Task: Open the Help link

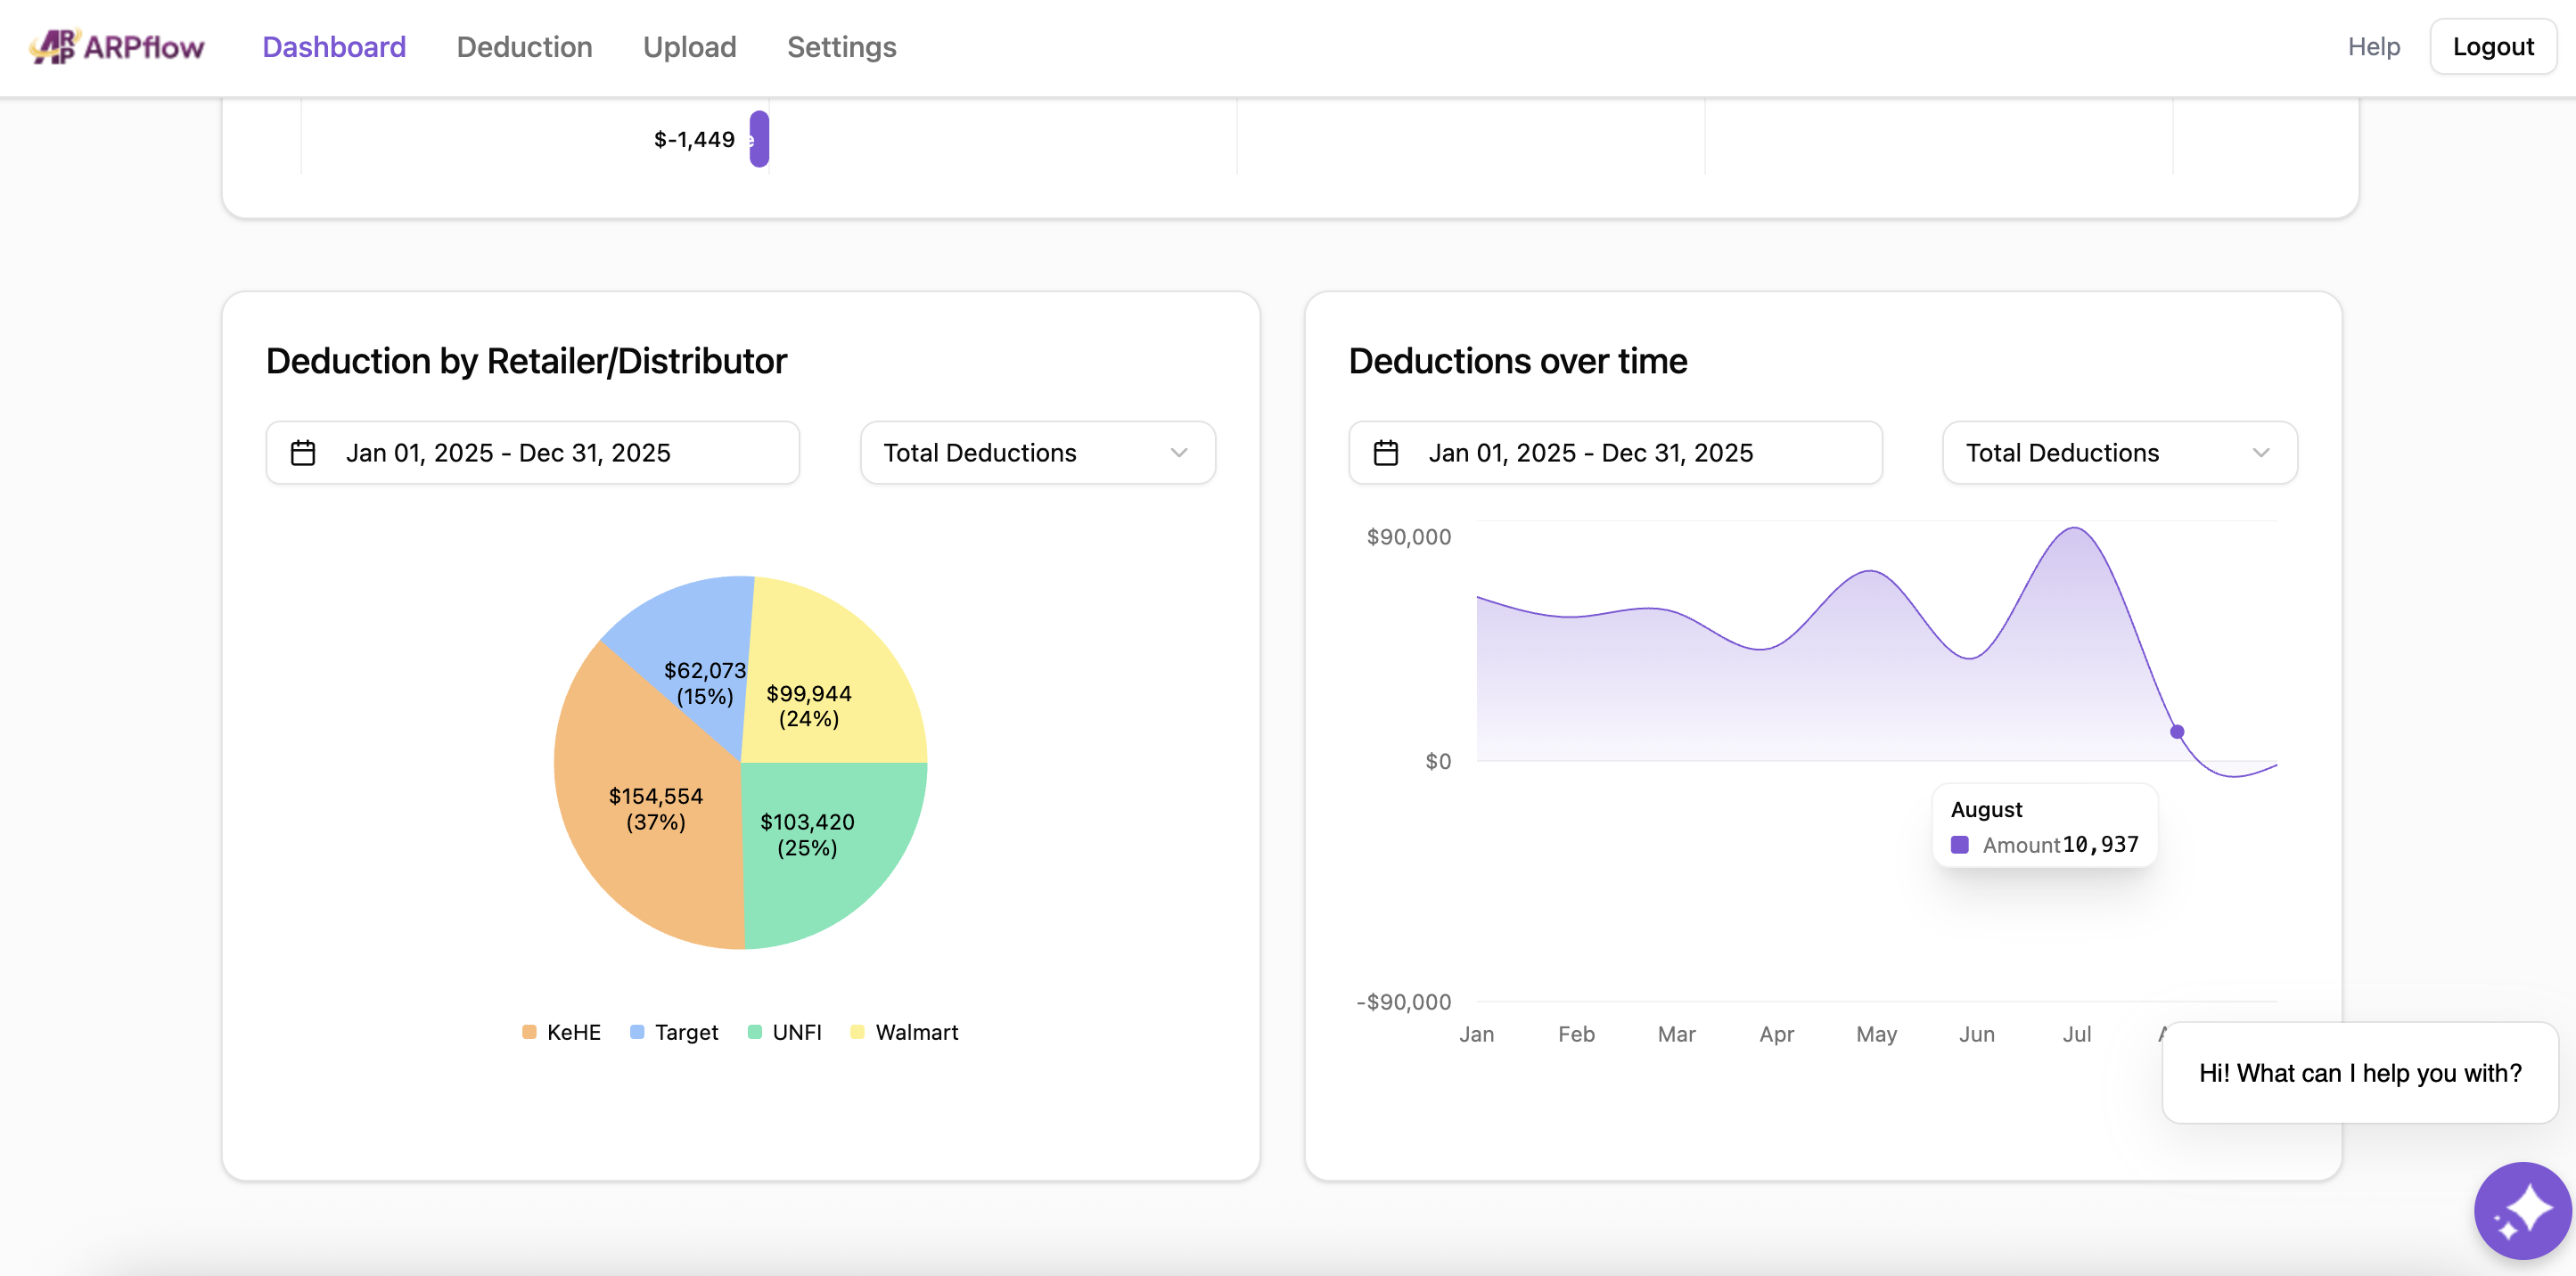Action: tap(2373, 47)
